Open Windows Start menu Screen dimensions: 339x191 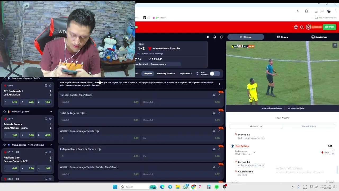tap(115, 187)
